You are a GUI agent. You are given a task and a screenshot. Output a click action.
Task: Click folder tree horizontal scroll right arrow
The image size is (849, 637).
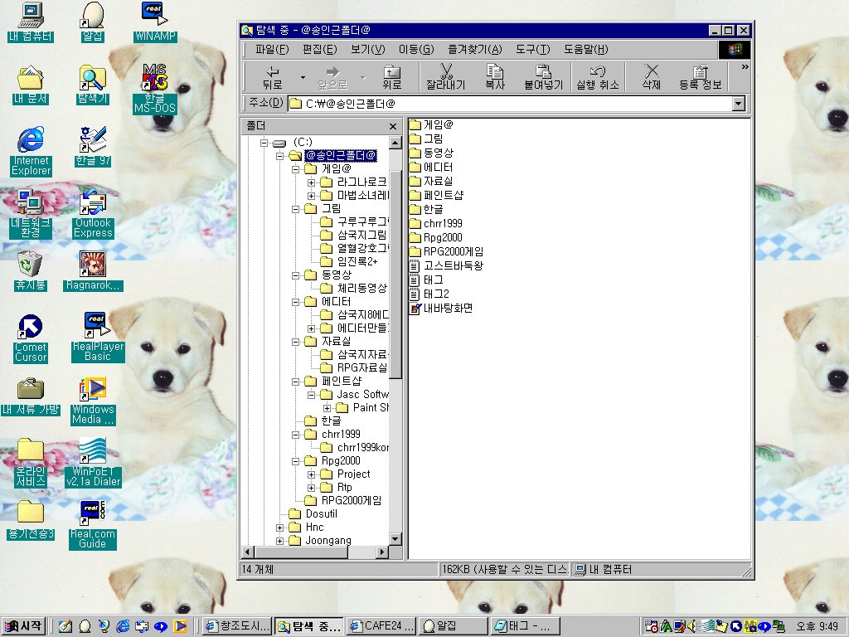click(381, 552)
